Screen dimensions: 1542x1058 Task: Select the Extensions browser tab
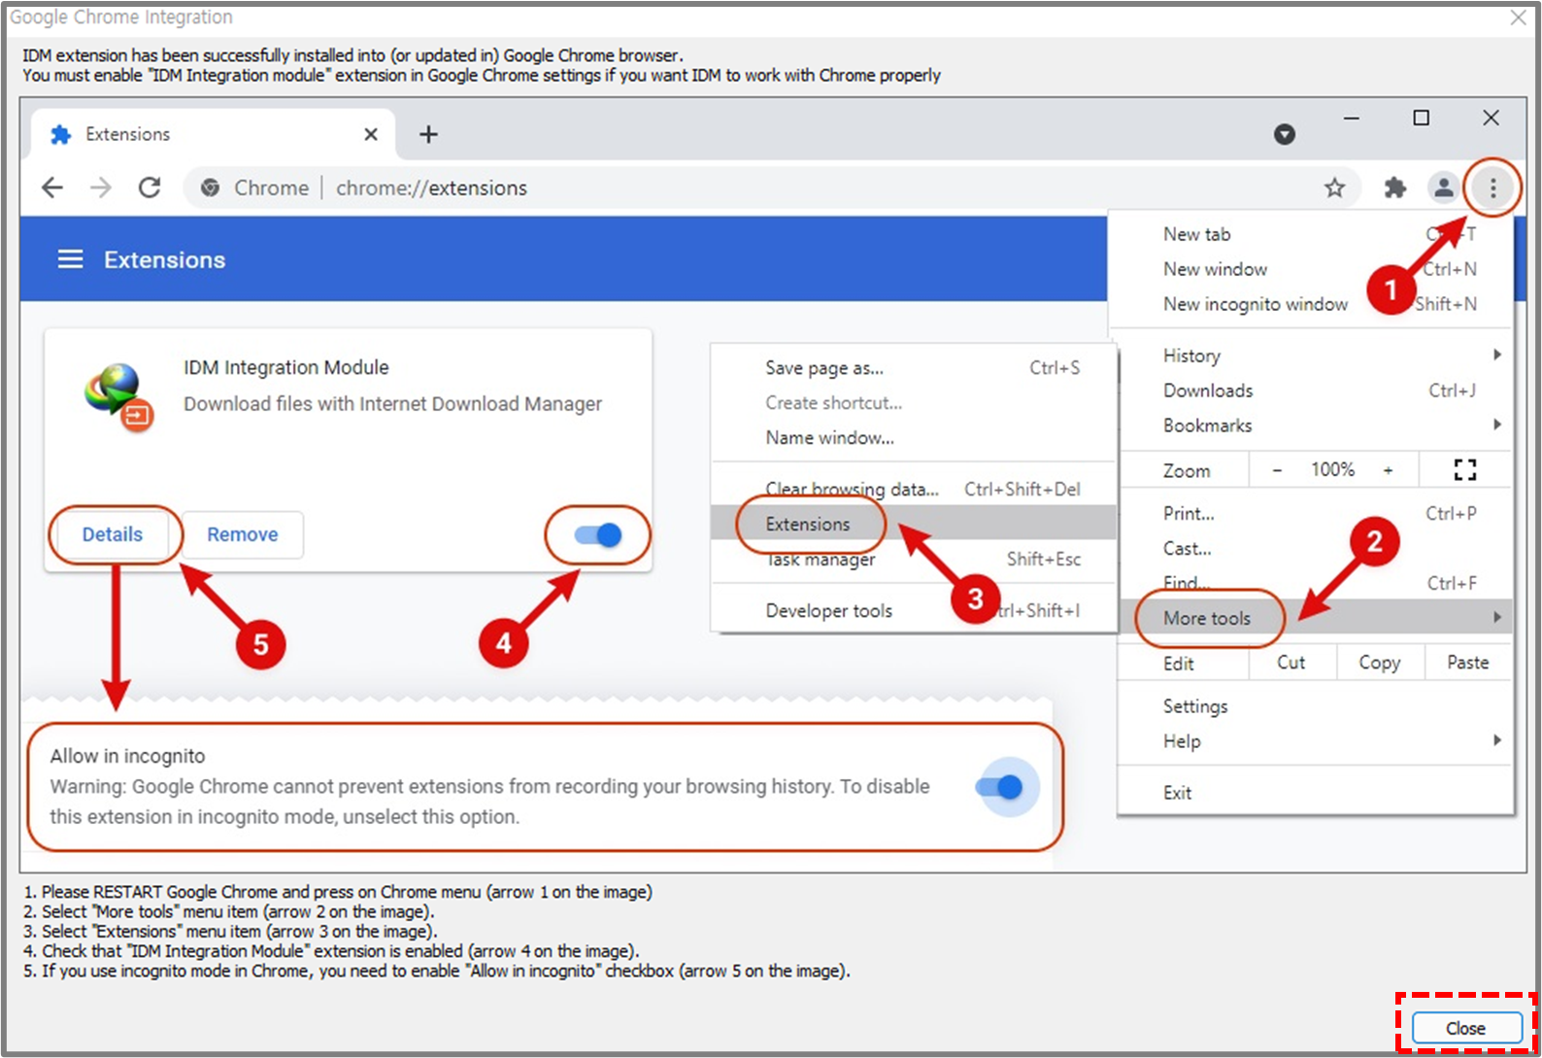213,134
